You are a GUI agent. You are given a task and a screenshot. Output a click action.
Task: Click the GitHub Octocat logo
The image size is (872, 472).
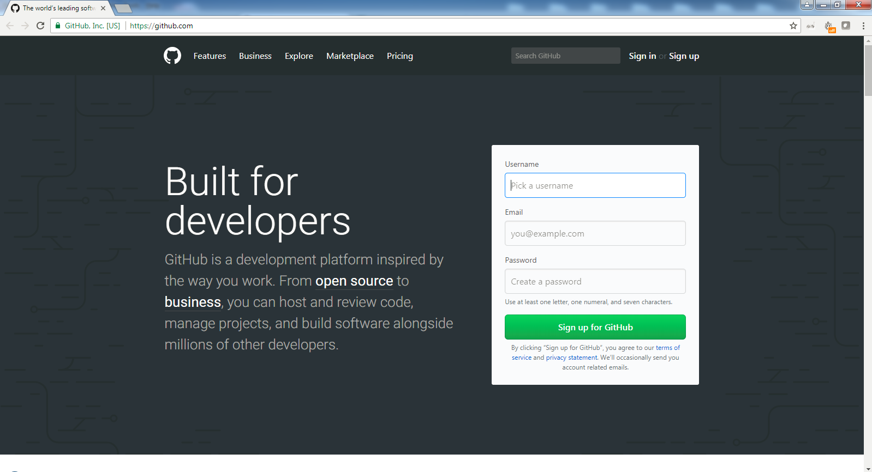(172, 56)
